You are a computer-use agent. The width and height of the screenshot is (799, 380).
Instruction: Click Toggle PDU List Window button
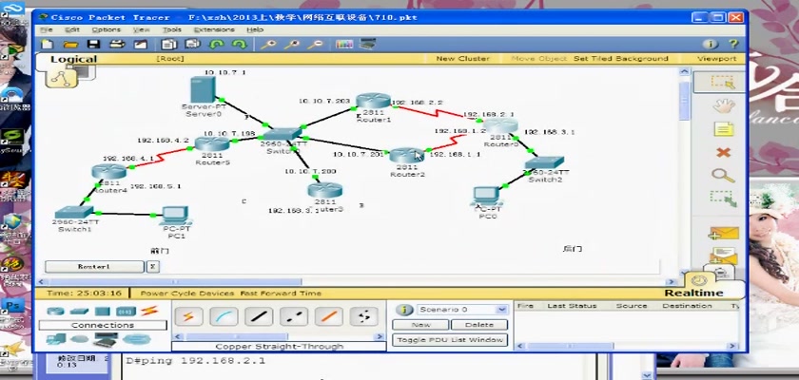tap(450, 340)
